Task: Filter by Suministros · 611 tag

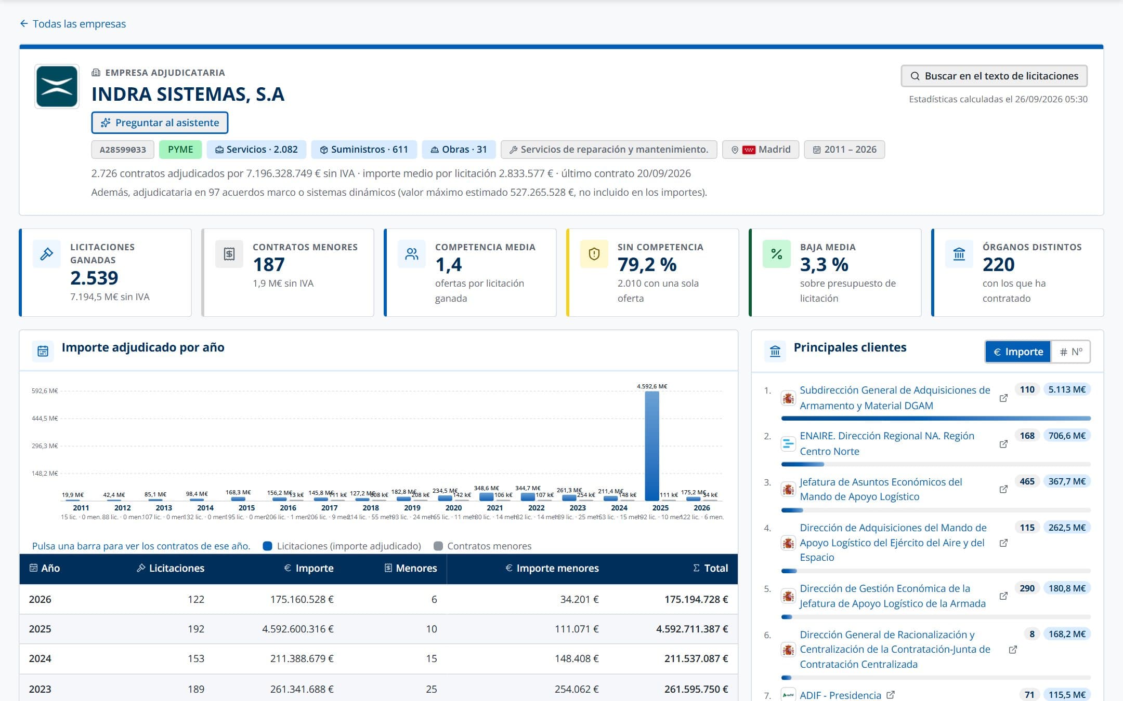Action: pos(364,150)
